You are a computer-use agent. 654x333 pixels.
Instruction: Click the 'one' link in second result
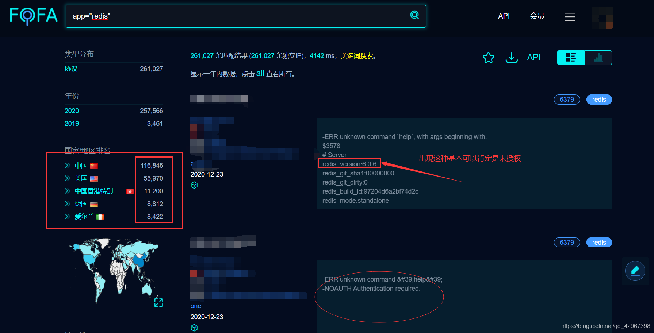pos(196,306)
